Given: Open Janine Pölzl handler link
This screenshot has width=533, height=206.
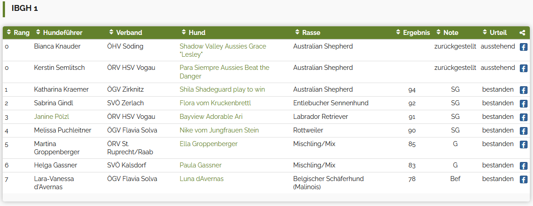Looking at the screenshot, I should click(x=52, y=117).
